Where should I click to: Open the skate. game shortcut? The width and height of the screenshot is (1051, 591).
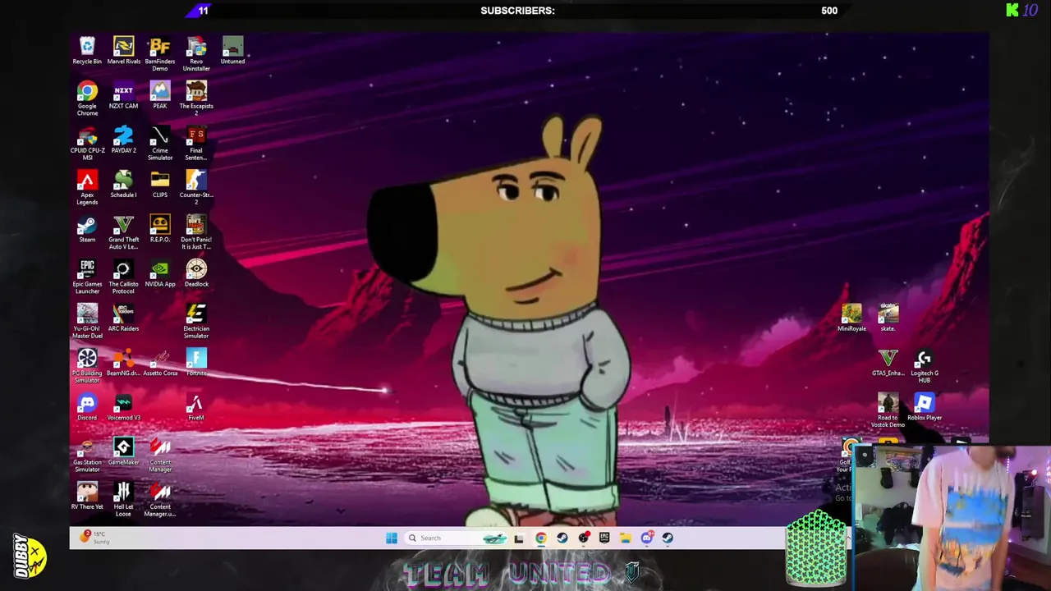(888, 317)
